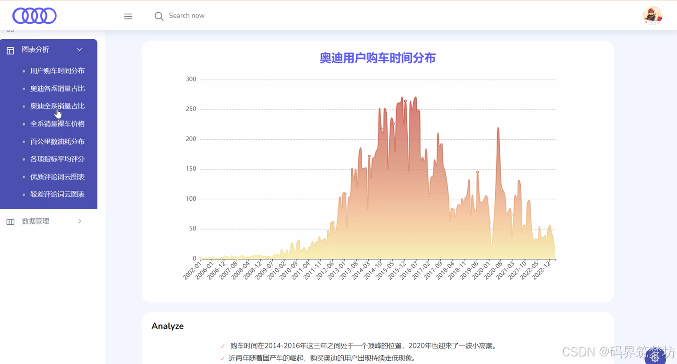The height and width of the screenshot is (364, 677).
Task: Focus the Search now input field
Action: pyautogui.click(x=187, y=16)
